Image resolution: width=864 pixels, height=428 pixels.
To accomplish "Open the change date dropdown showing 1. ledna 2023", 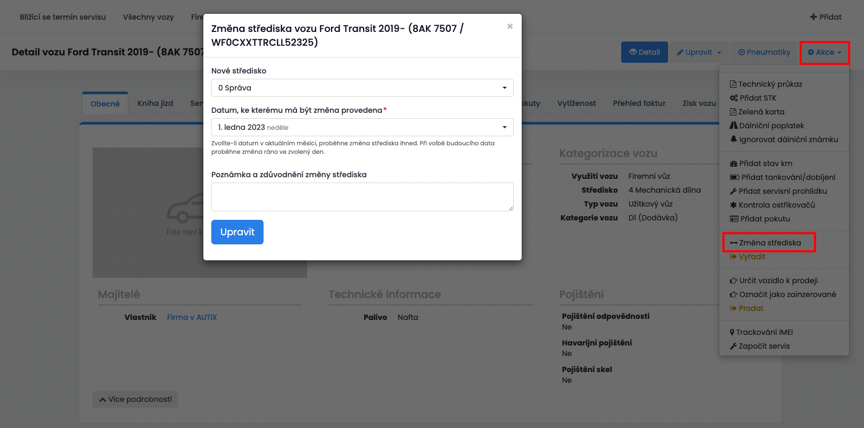I will [362, 127].
